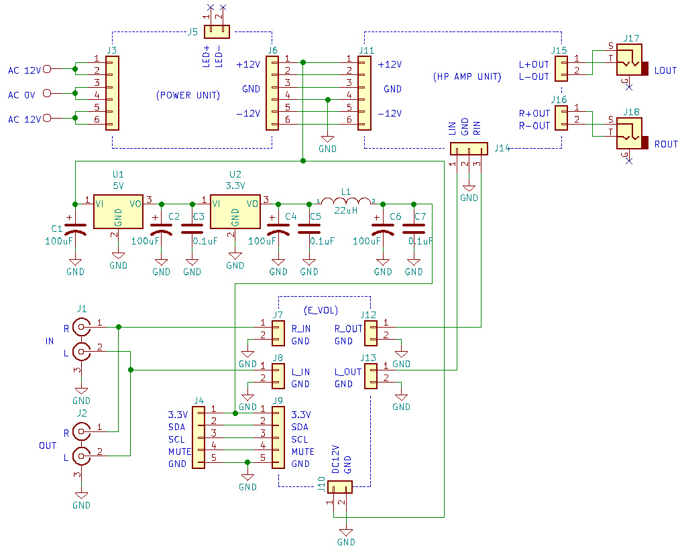Screen dimensions: 682x550
Task: Select the (E_VOL) text label
Action: pos(321,310)
